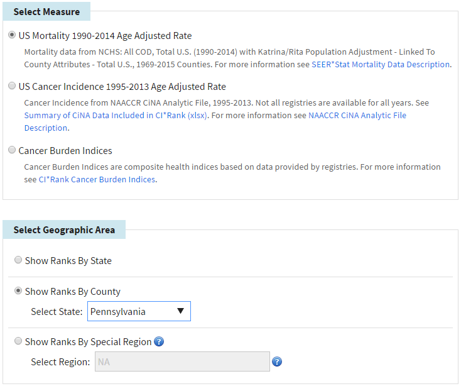Enable Show Ranks By State radio button

18,260
